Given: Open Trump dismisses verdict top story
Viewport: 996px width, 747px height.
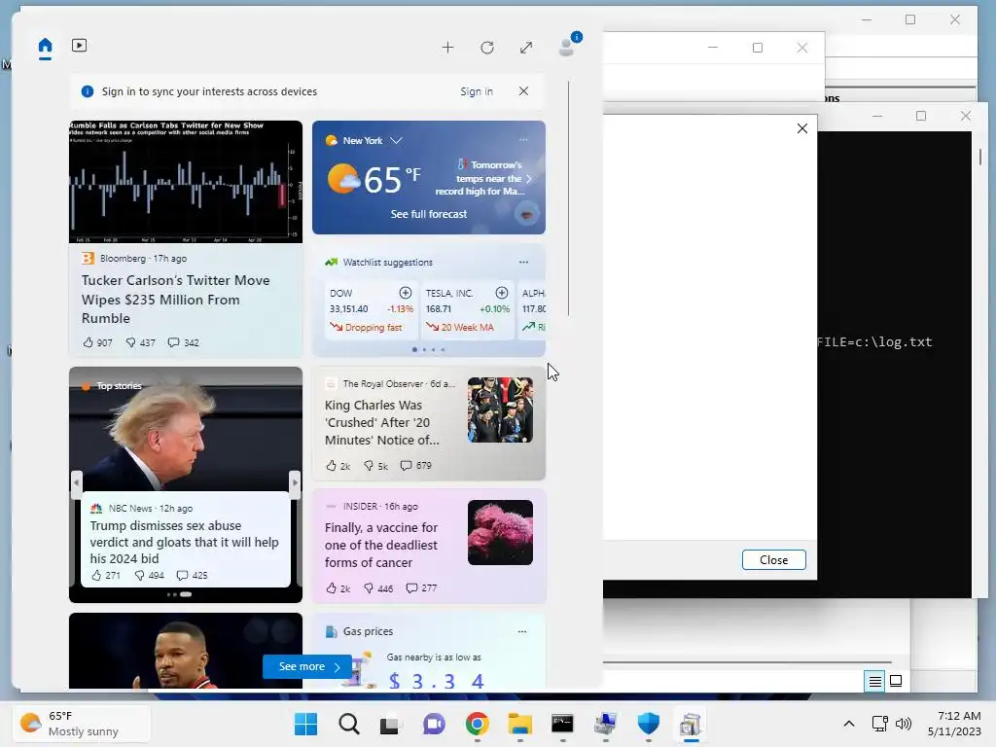Looking at the screenshot, I should 184,542.
